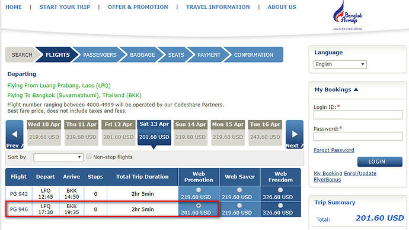
Task: Click the Prev 7 days arrow
Action: (15, 135)
